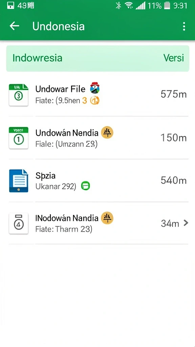Tap the yellow badge beside INodowán Nandia
Image resolution: width=195 pixels, height=347 pixels.
point(107,218)
